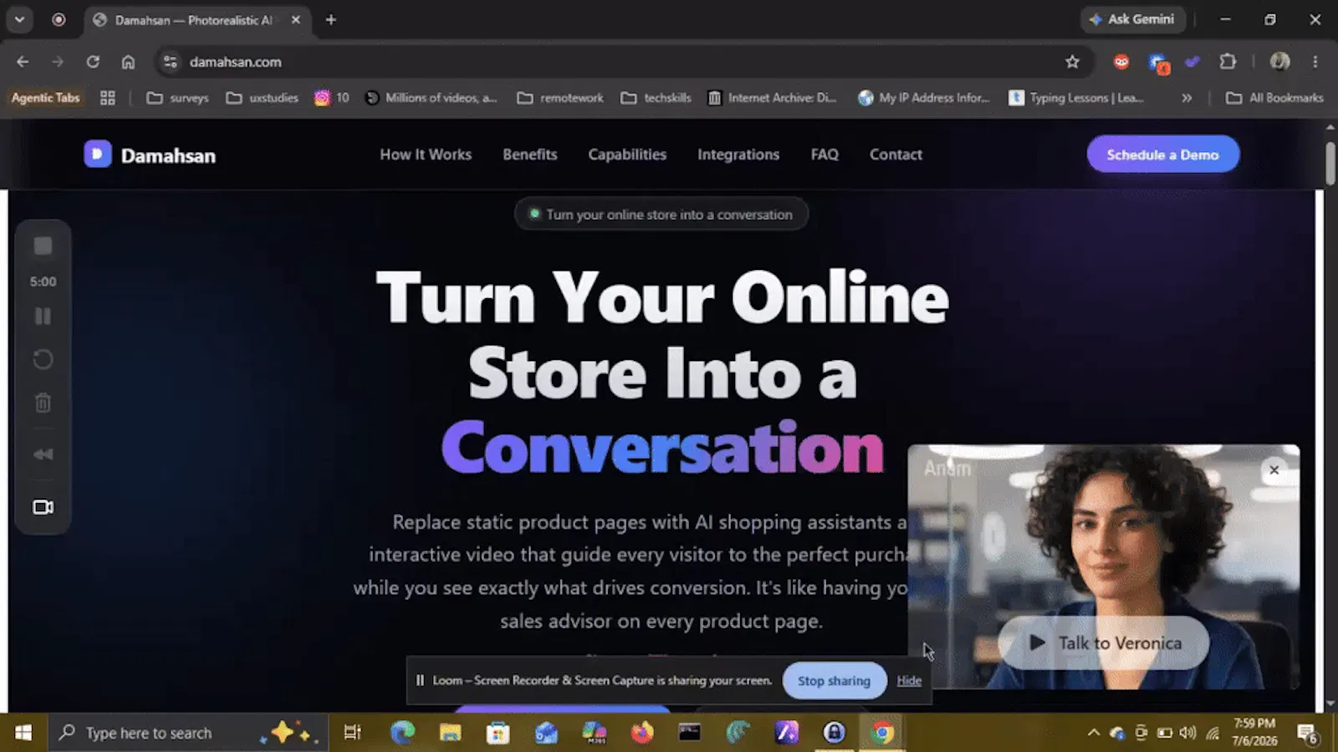The image size is (1338, 752).
Task: Open My IP Address Information bookmark
Action: coord(924,98)
